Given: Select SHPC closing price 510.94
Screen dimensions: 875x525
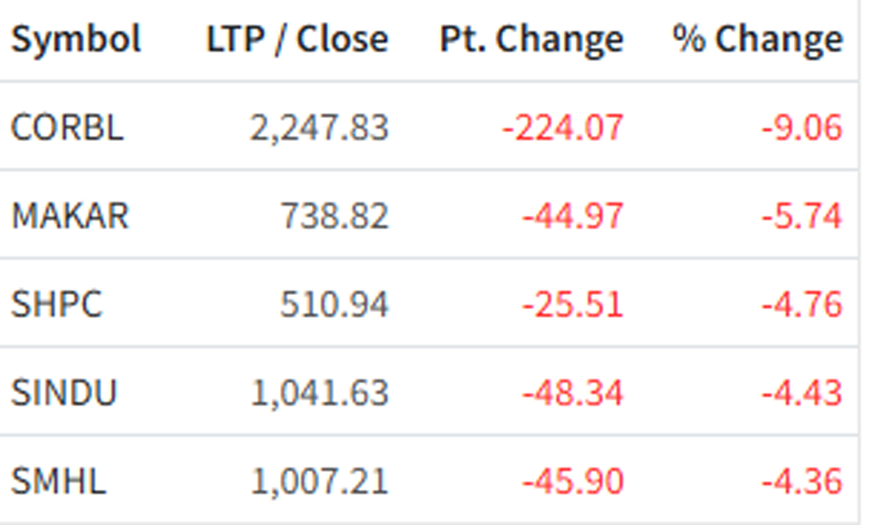Looking at the screenshot, I should [333, 304].
